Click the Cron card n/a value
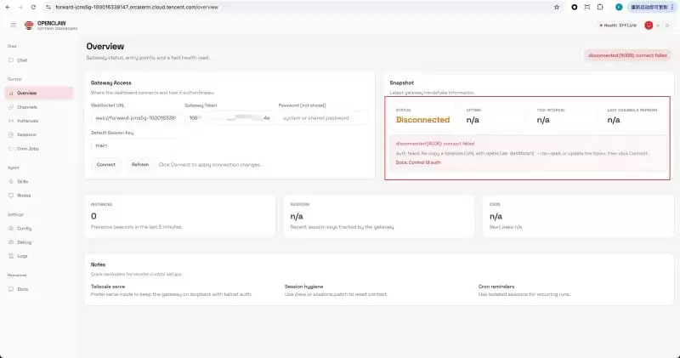Screen dimensions: 680x358 coord(496,216)
